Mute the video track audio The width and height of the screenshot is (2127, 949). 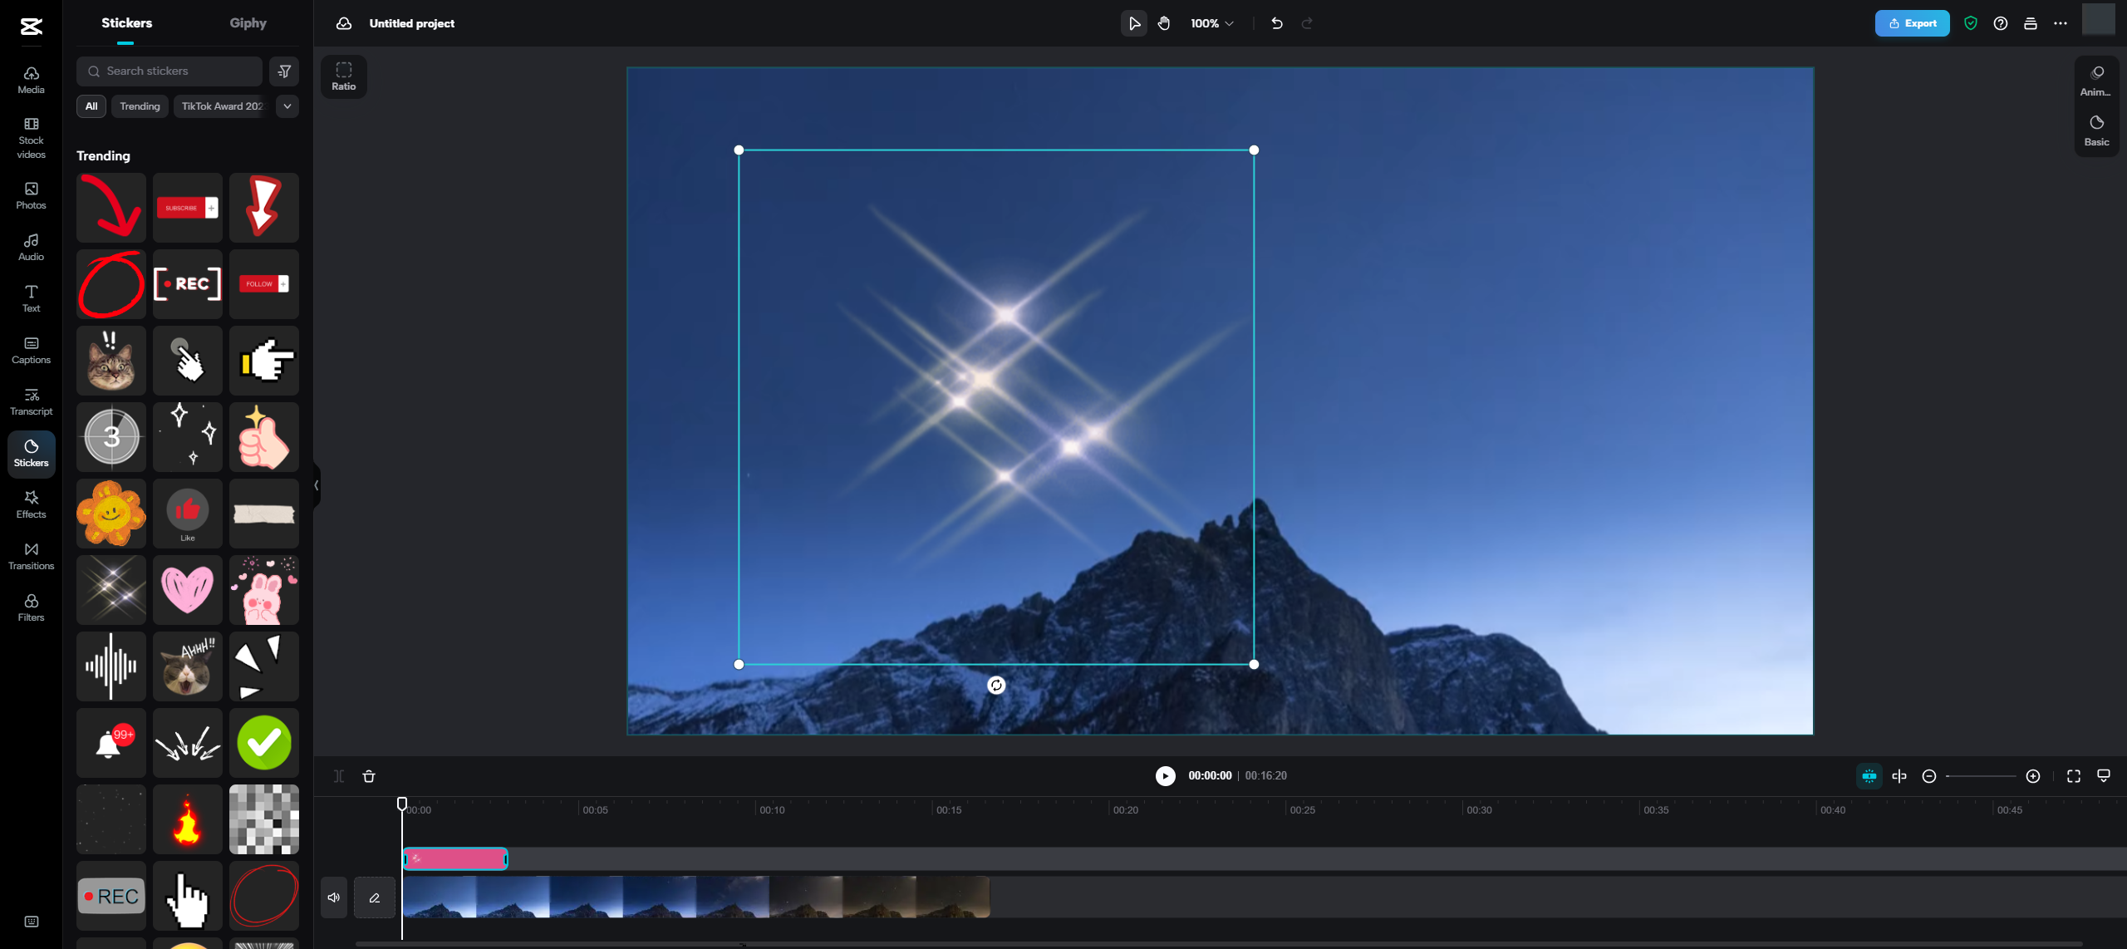point(333,897)
